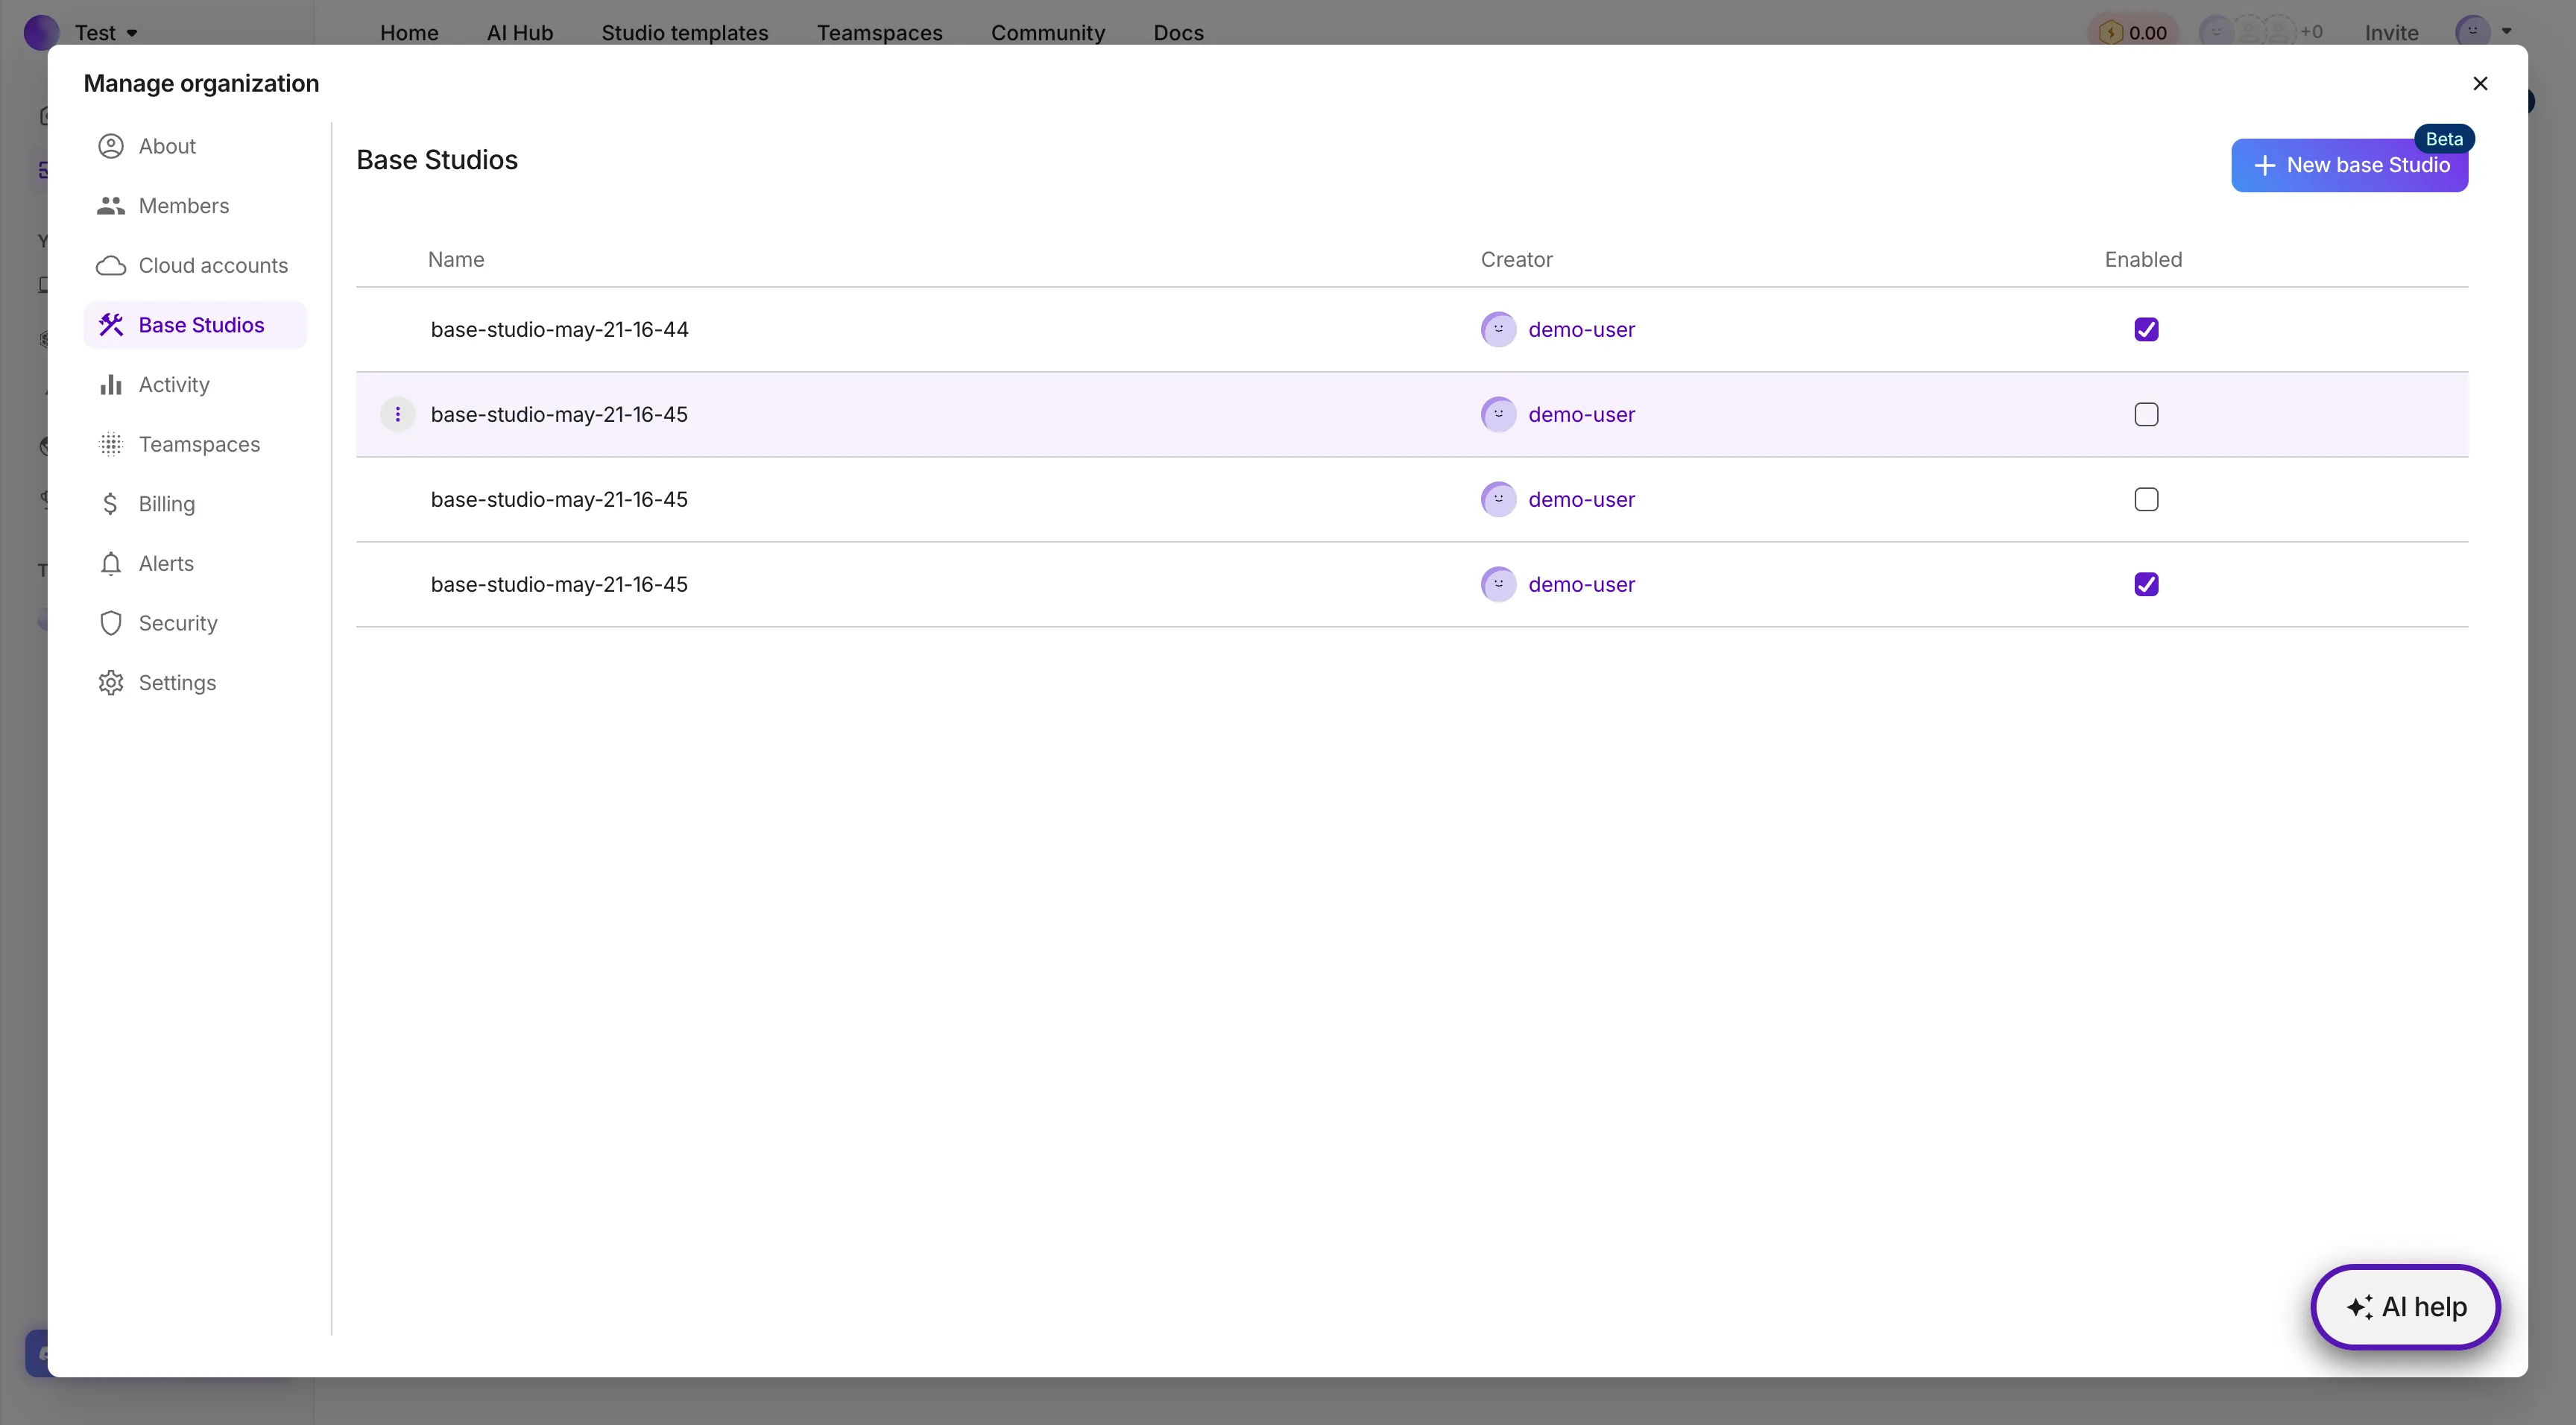Open the AI help assistant
Image resolution: width=2576 pixels, height=1425 pixels.
click(x=2405, y=1307)
